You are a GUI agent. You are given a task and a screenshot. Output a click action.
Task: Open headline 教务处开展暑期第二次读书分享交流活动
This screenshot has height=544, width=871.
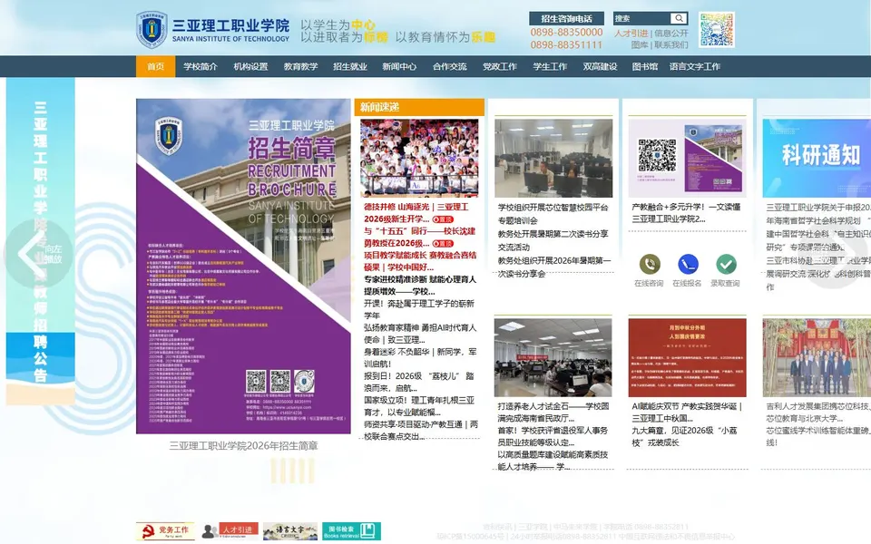click(x=553, y=240)
